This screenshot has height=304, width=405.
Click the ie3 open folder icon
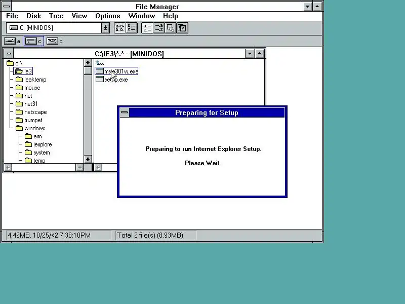19,71
